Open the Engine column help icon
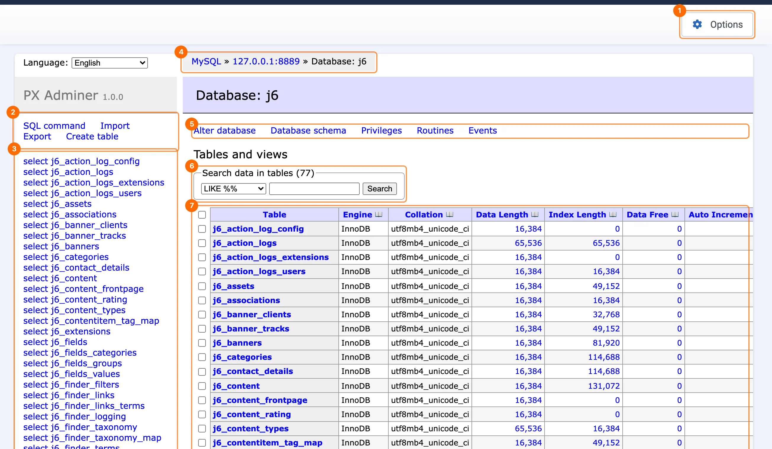 tap(379, 214)
